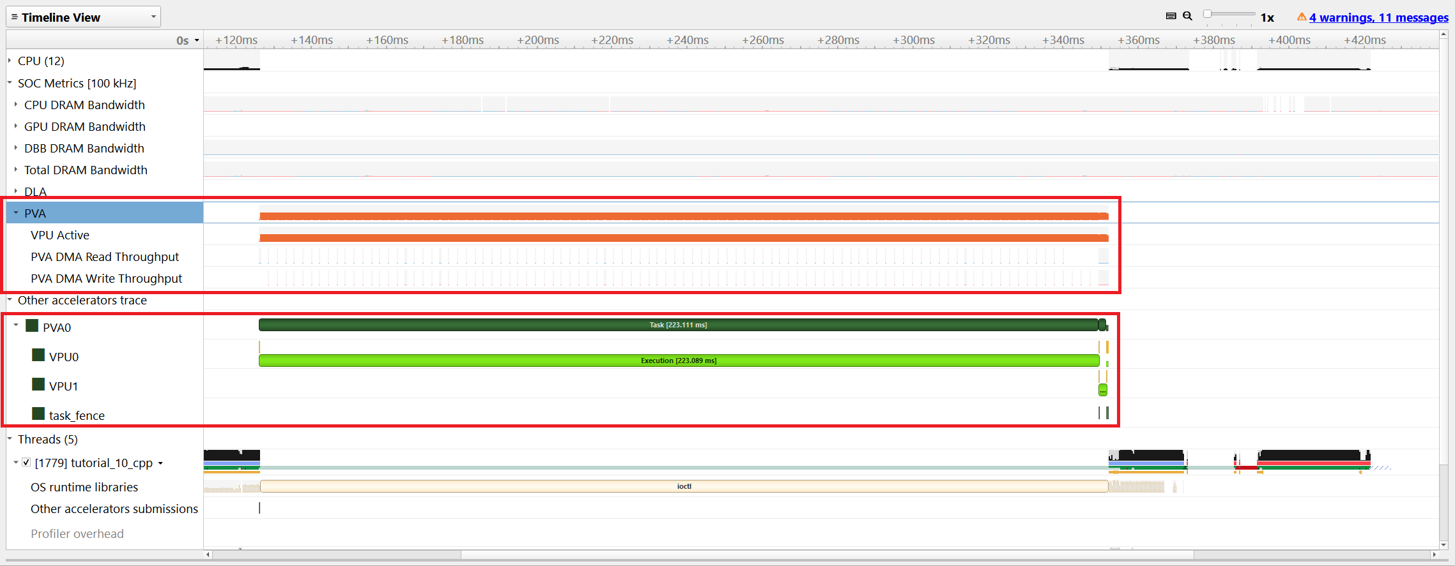This screenshot has width=1455, height=566.
Task: Select the VPU Active row
Action: [60, 235]
